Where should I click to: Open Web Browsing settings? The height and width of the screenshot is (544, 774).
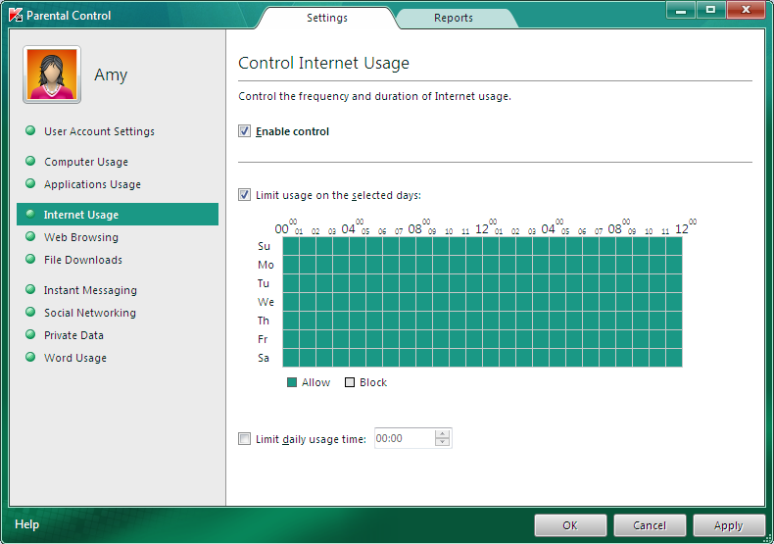pos(81,237)
